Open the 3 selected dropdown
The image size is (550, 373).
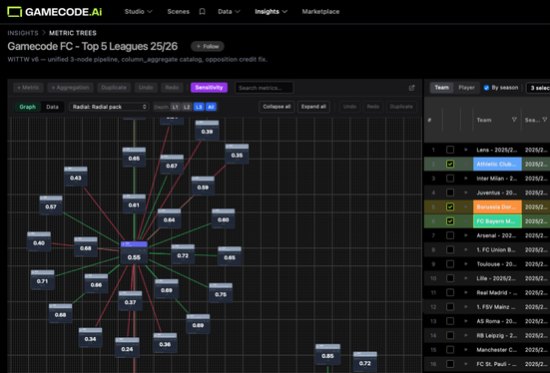pos(538,88)
